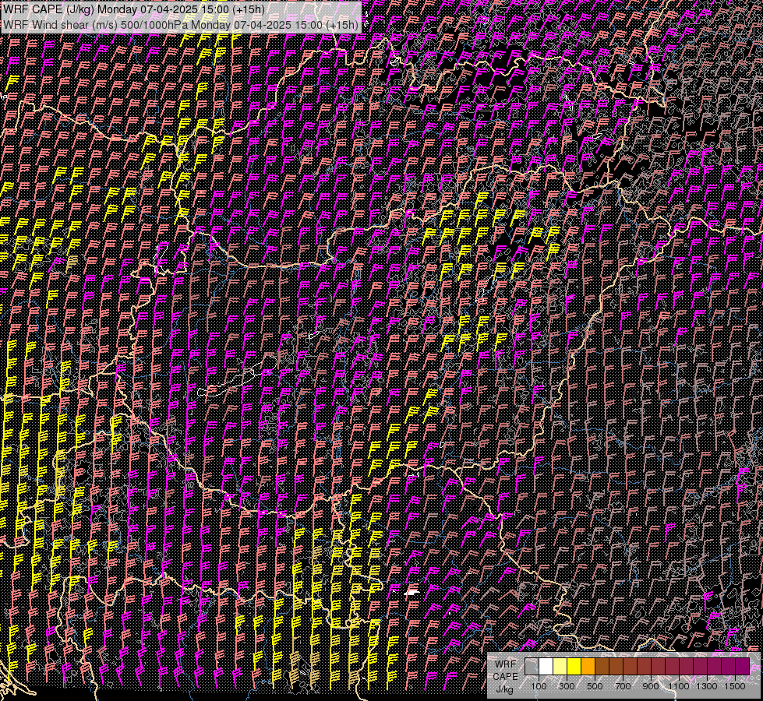Click the 1500 legend value
The height and width of the screenshot is (701, 763).
[x=735, y=686]
